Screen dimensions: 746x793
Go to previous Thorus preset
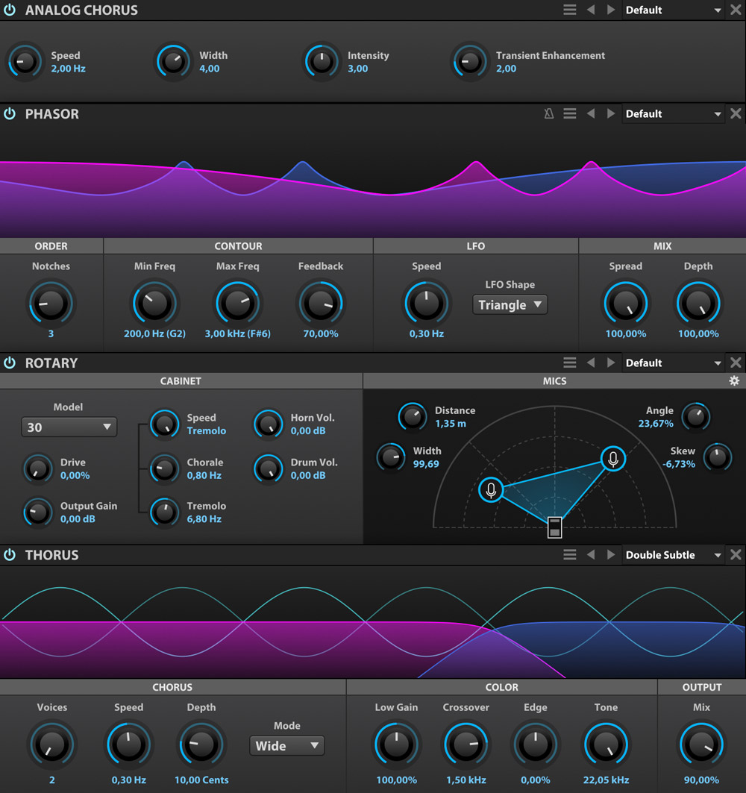590,555
